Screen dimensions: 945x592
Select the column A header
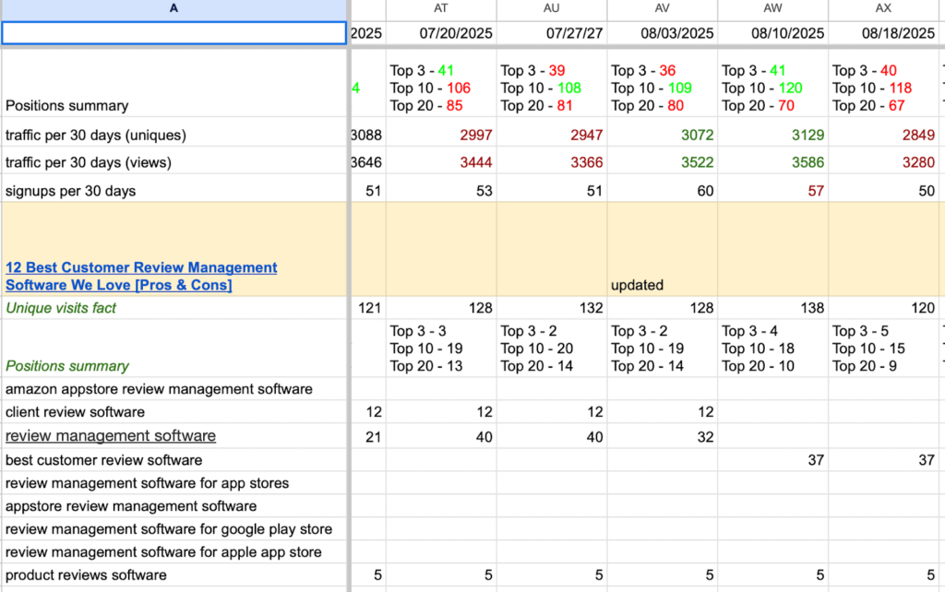pyautogui.click(x=173, y=8)
